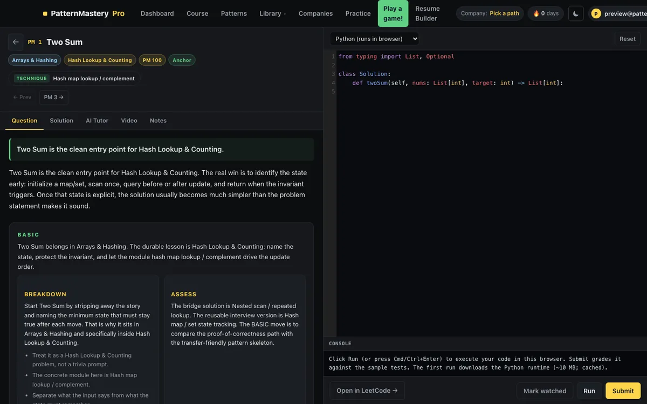The height and width of the screenshot is (404, 647).
Task: Open the Python language dropdown
Action: (x=374, y=39)
